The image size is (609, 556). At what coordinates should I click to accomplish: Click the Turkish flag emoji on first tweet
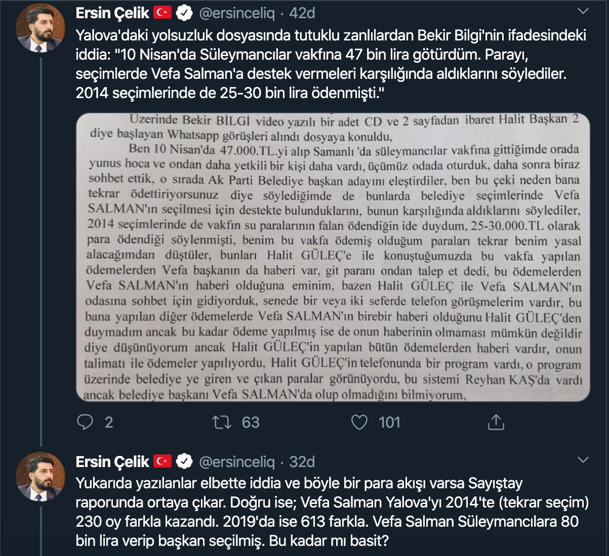point(163,13)
